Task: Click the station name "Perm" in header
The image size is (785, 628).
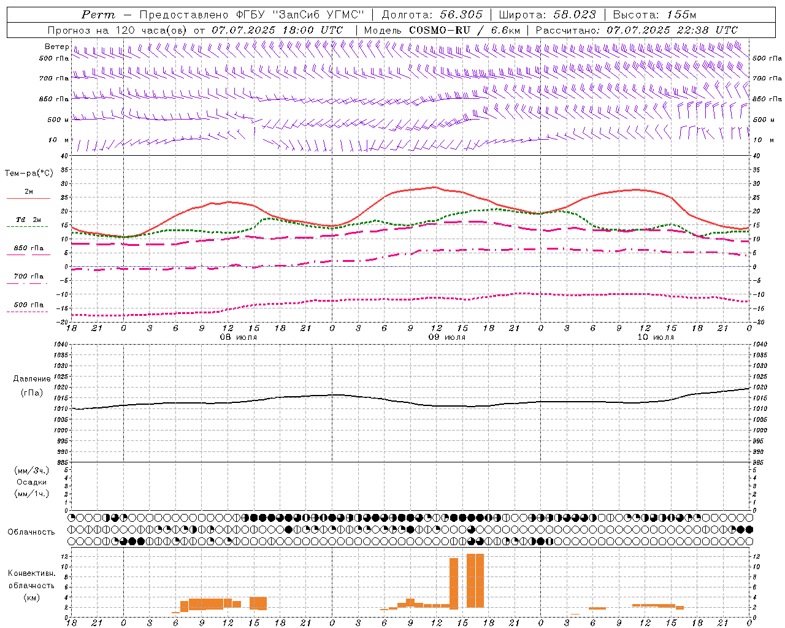Action: (x=98, y=15)
